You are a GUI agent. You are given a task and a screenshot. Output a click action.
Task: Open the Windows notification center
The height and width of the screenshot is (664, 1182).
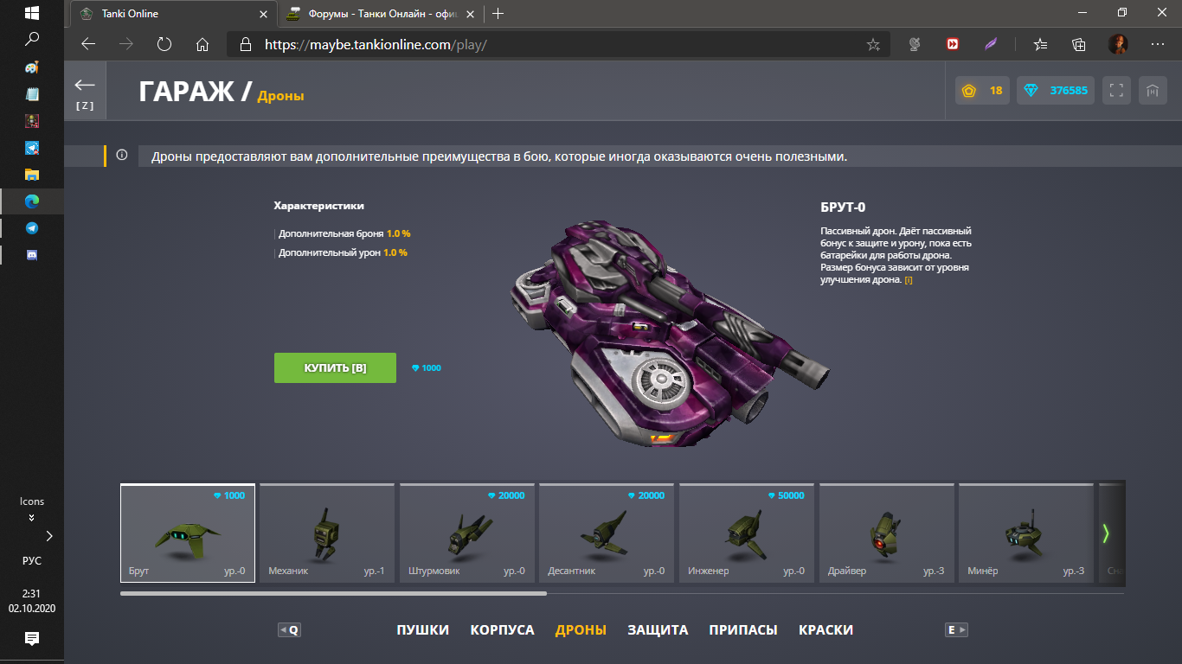tap(32, 639)
